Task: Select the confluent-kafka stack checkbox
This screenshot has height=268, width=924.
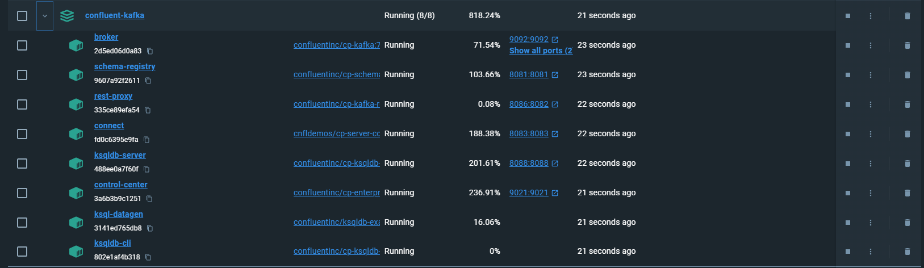Action: pos(22,16)
